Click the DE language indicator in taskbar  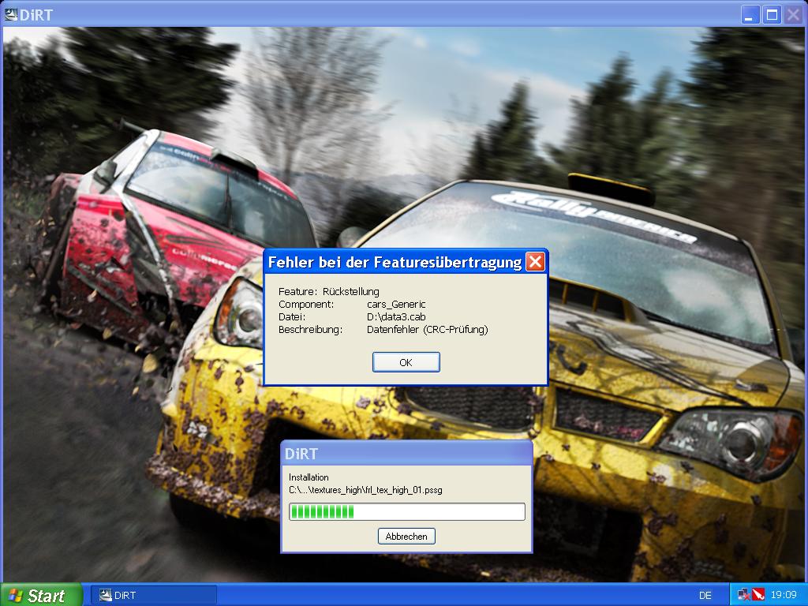coord(705,595)
